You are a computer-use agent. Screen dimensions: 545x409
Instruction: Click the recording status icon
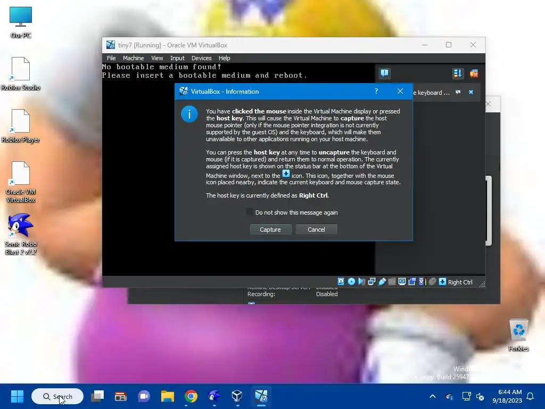(412, 282)
